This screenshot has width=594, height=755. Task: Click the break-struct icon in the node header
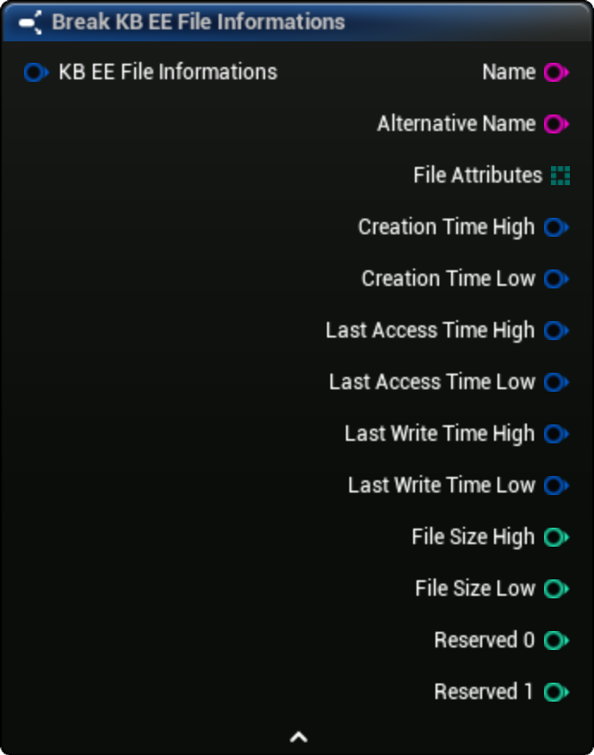[31, 23]
